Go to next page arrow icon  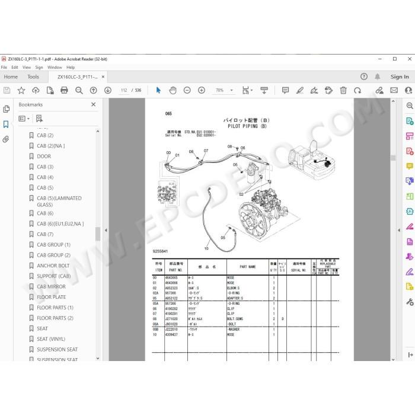pyautogui.click(x=108, y=91)
